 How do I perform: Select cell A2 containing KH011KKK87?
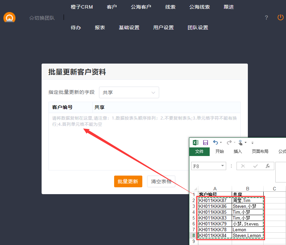click(x=215, y=200)
